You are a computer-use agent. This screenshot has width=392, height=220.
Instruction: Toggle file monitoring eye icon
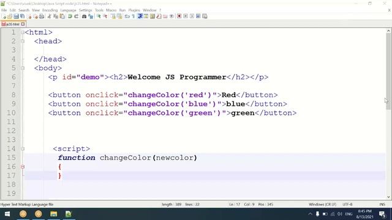coord(171,16)
